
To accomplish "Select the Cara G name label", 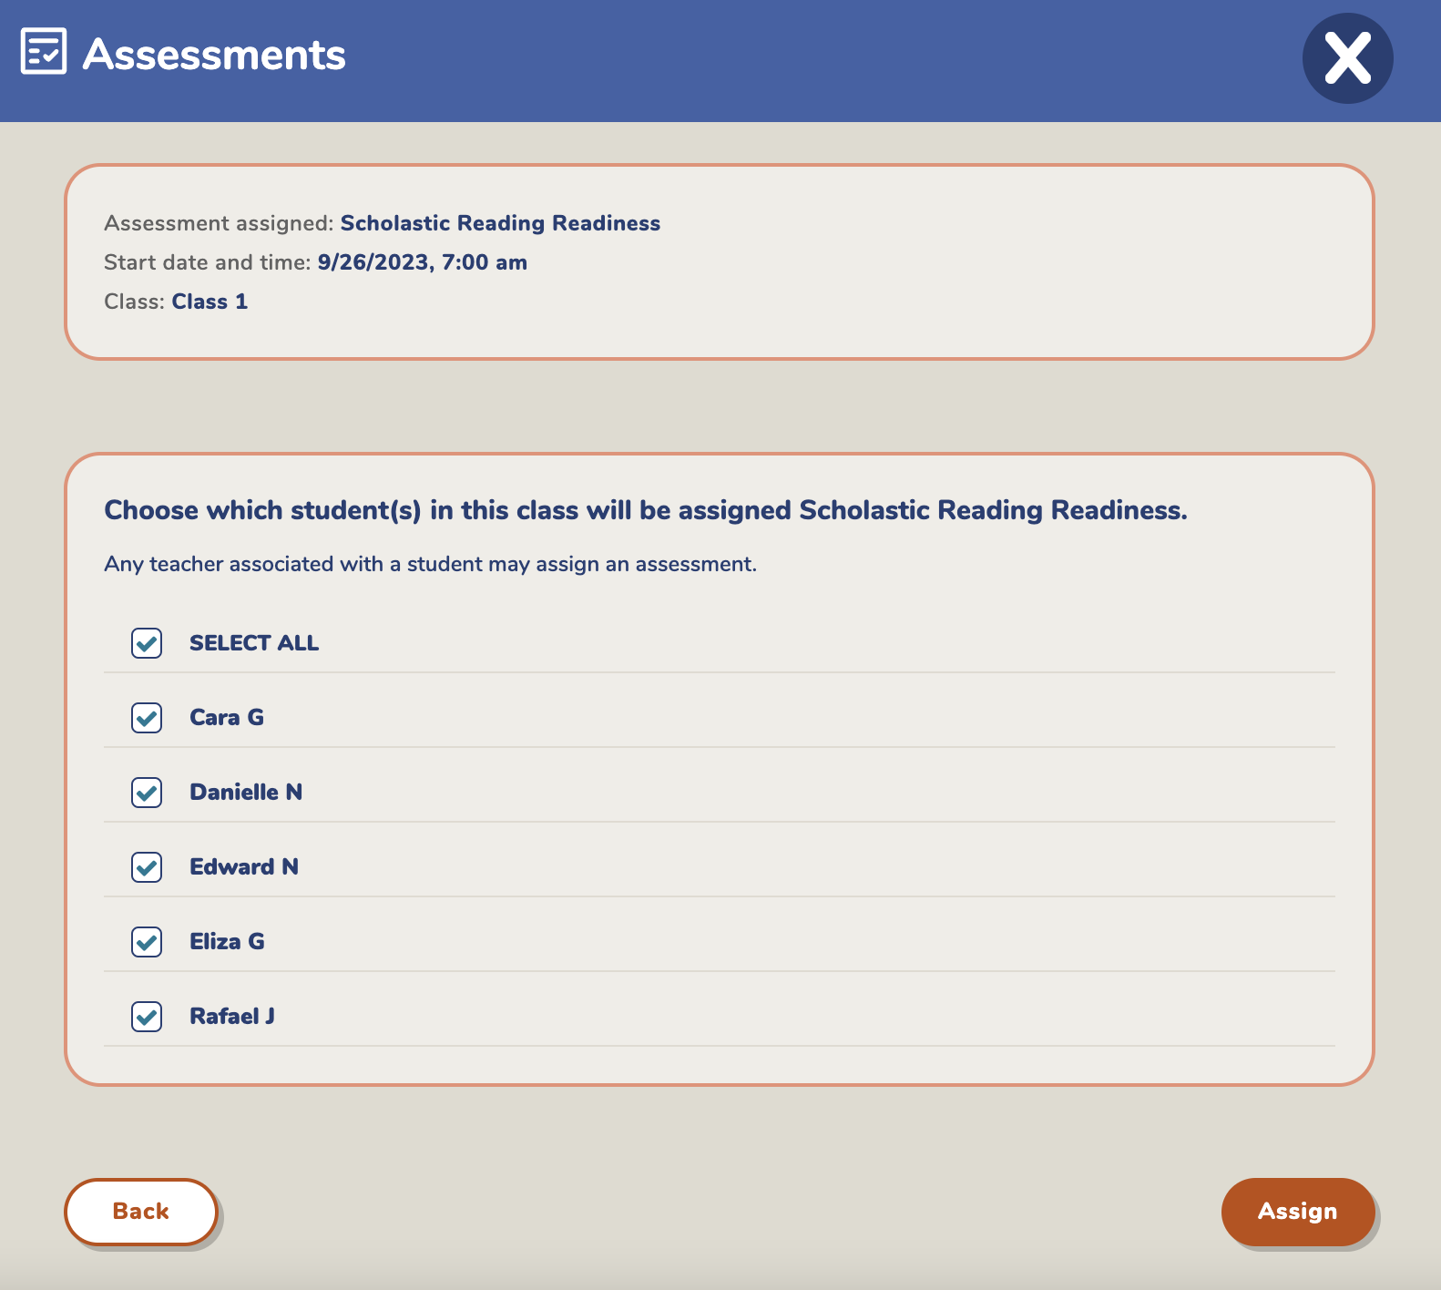I will (227, 718).
